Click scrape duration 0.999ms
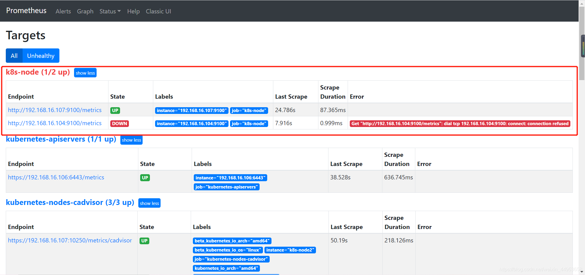Screen dimensions: 585x275 (x=331, y=123)
